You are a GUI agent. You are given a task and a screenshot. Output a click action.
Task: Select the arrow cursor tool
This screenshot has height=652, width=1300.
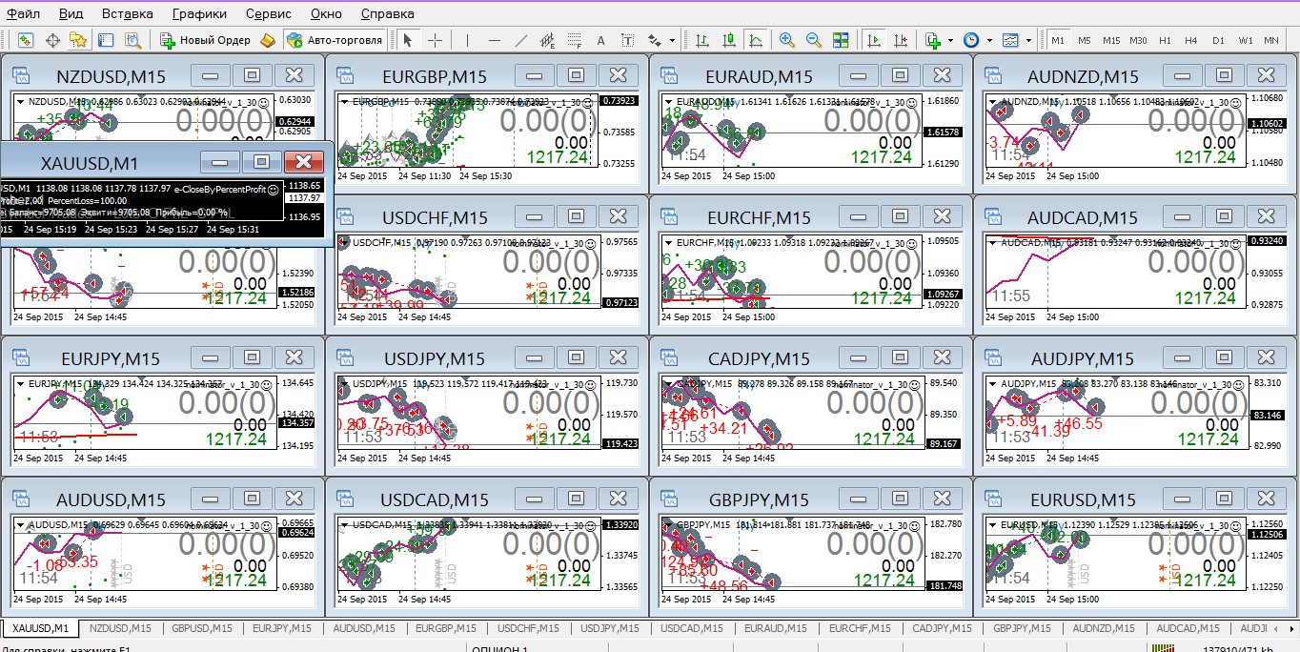tap(408, 40)
